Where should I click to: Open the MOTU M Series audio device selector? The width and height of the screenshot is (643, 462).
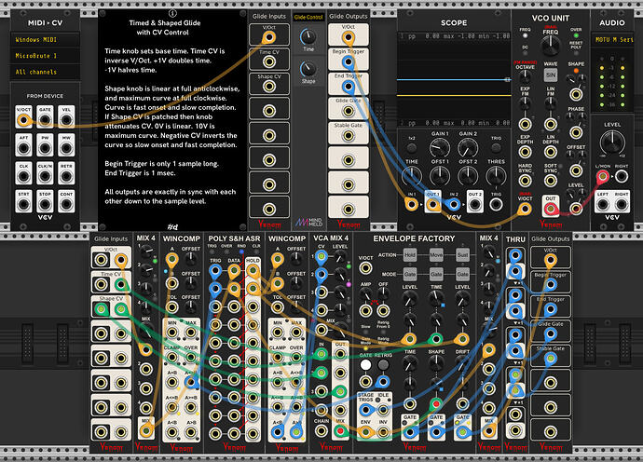614,40
